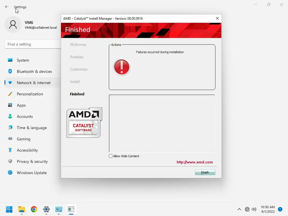Open the notification badge in the tray
The height and width of the screenshot is (216, 288).
pos(280,209)
